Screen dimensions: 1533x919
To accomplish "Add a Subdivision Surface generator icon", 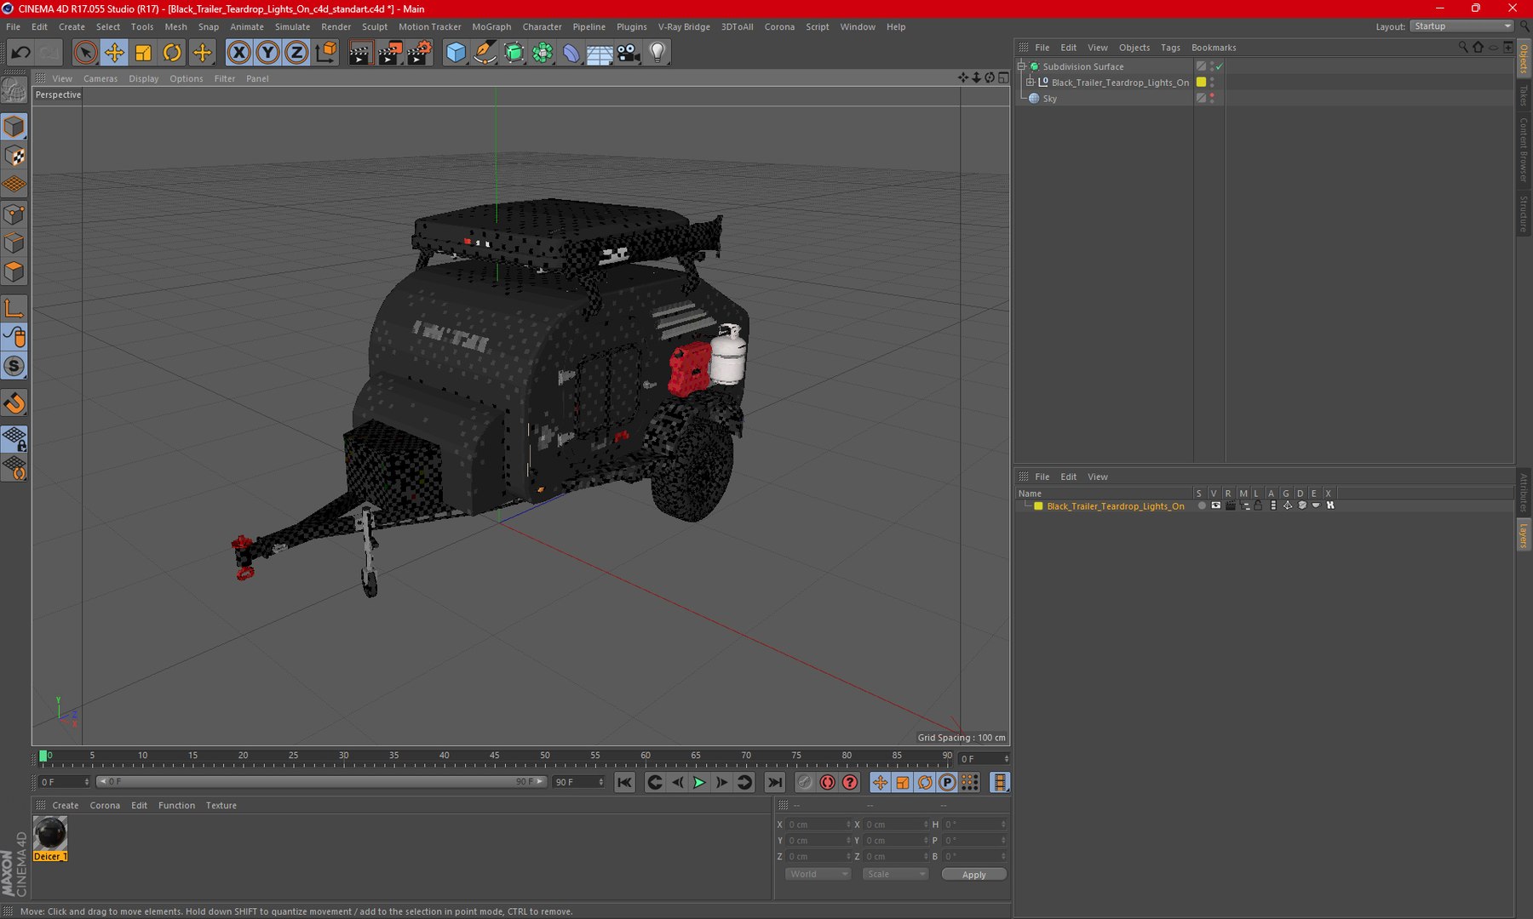I will click(514, 53).
